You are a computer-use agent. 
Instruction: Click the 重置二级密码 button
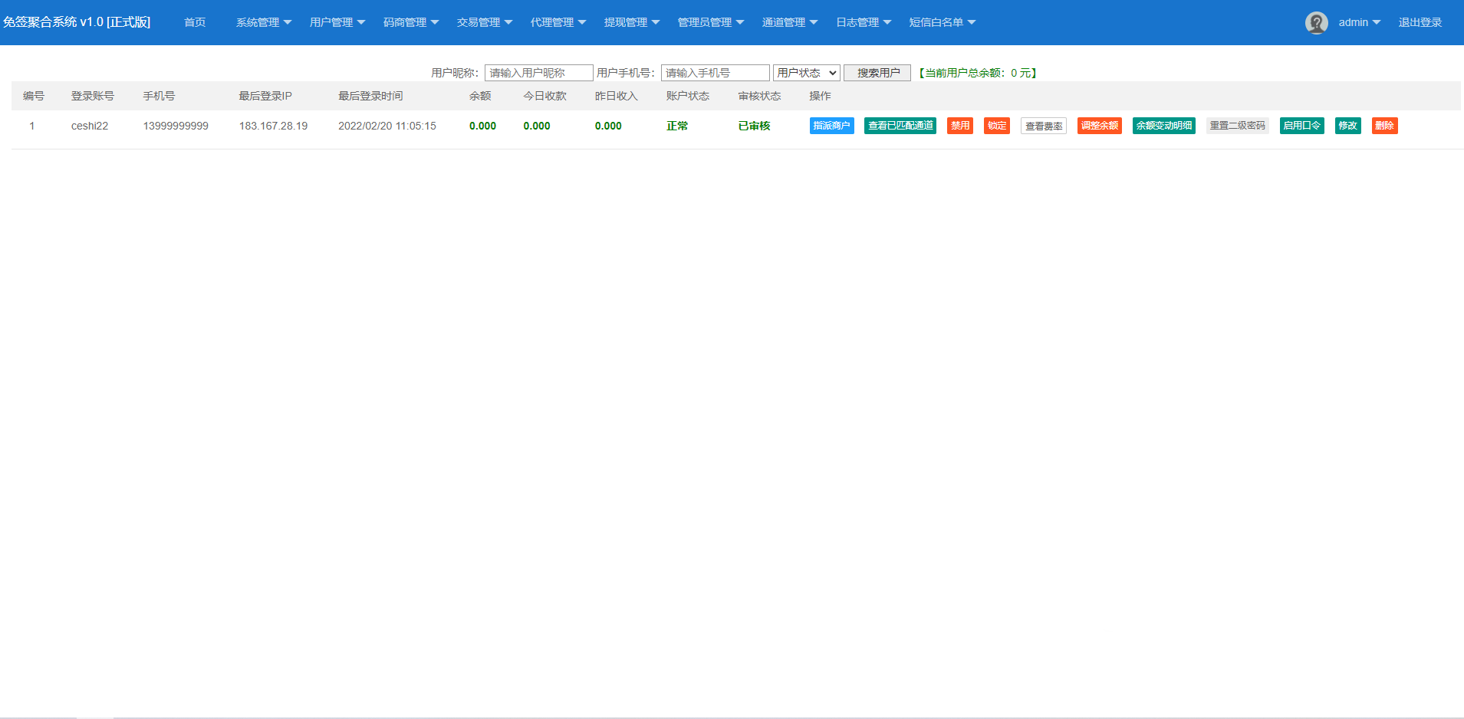[x=1238, y=126]
